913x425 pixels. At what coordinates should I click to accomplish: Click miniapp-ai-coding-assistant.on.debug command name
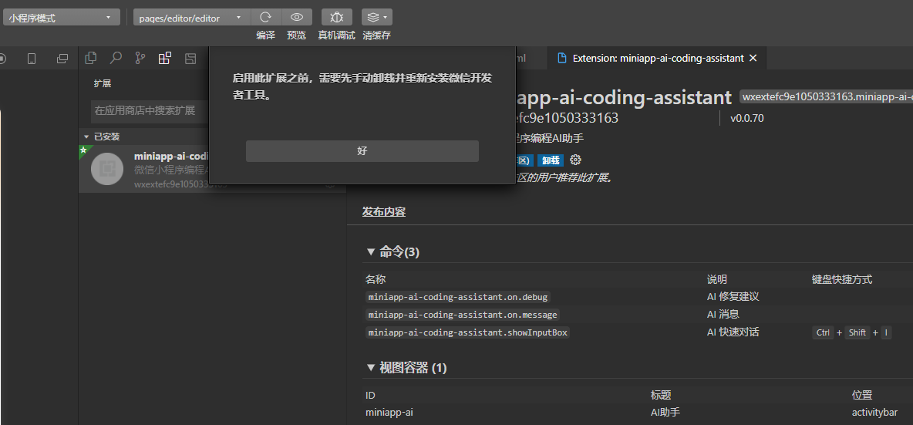(x=458, y=297)
